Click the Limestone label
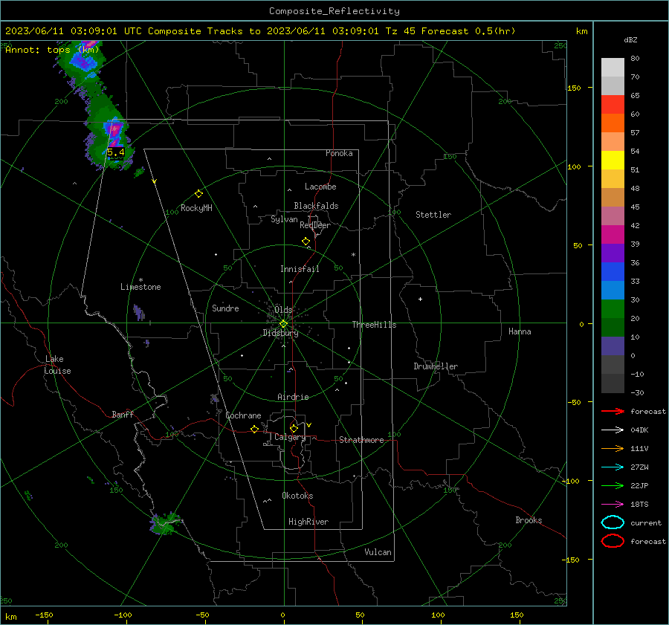Screen dimensions: 669x625 (x=140, y=287)
